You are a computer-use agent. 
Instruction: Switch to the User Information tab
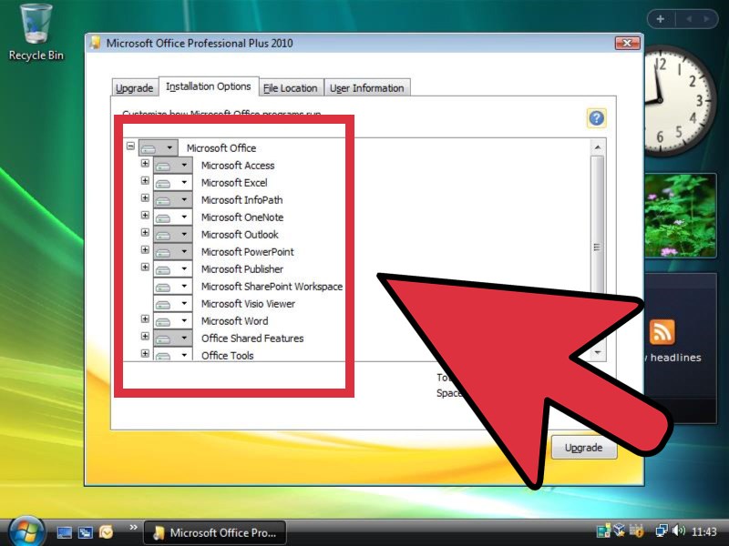367,87
